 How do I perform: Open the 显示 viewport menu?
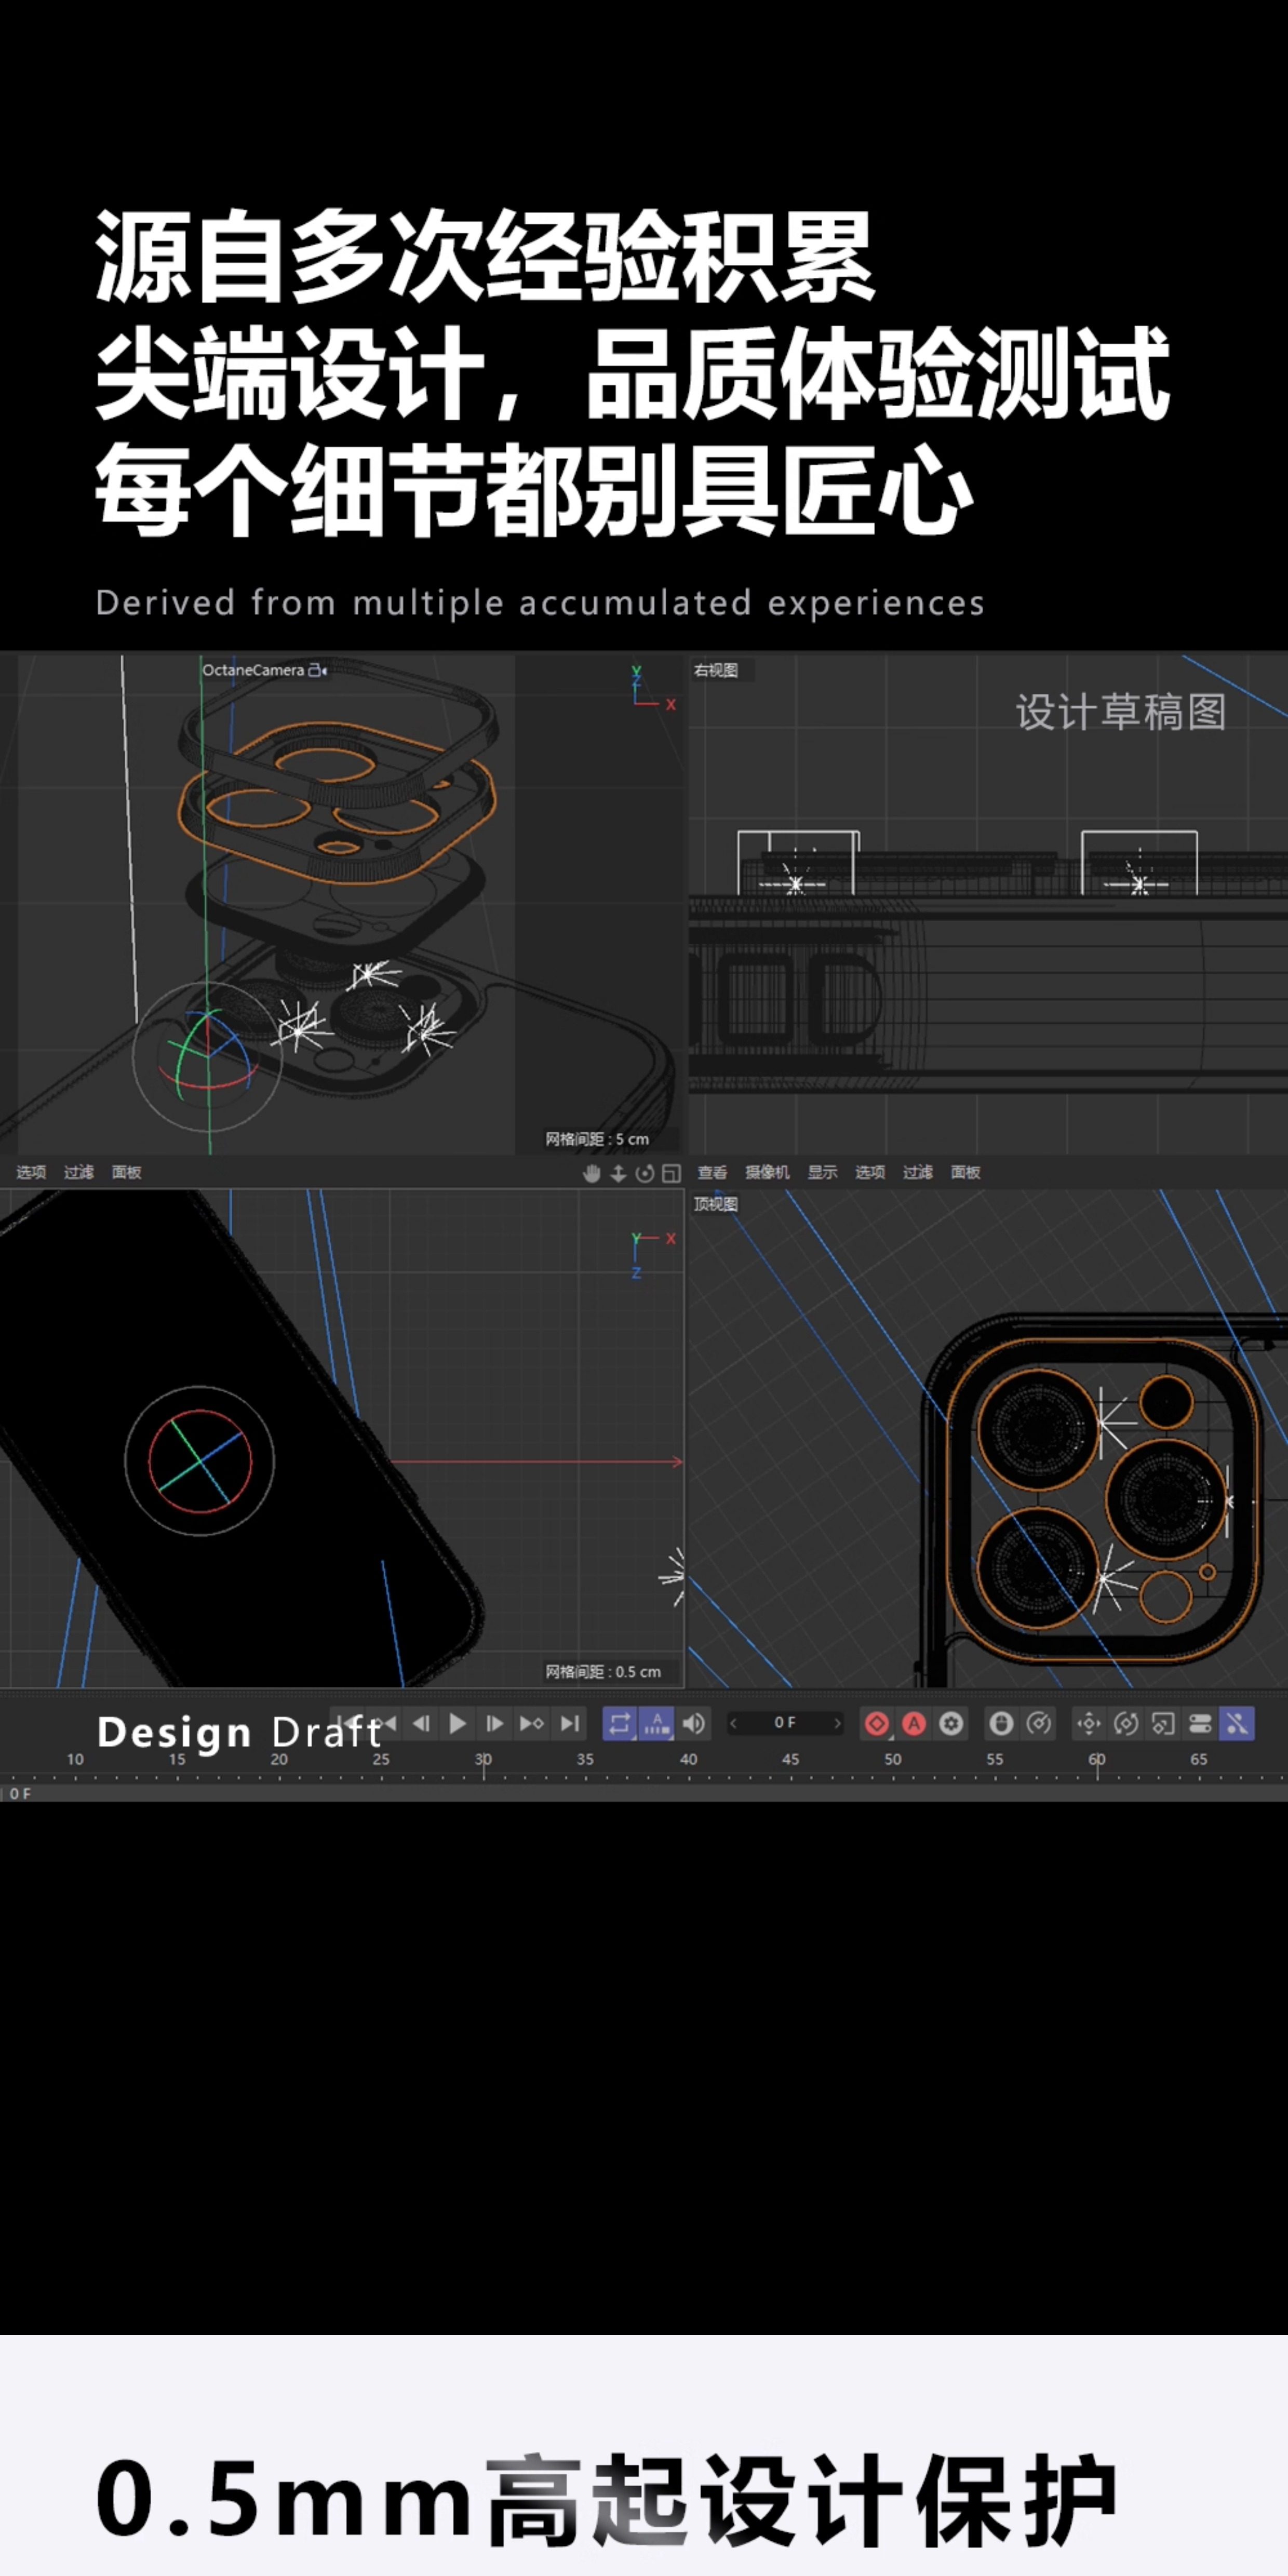point(822,1172)
